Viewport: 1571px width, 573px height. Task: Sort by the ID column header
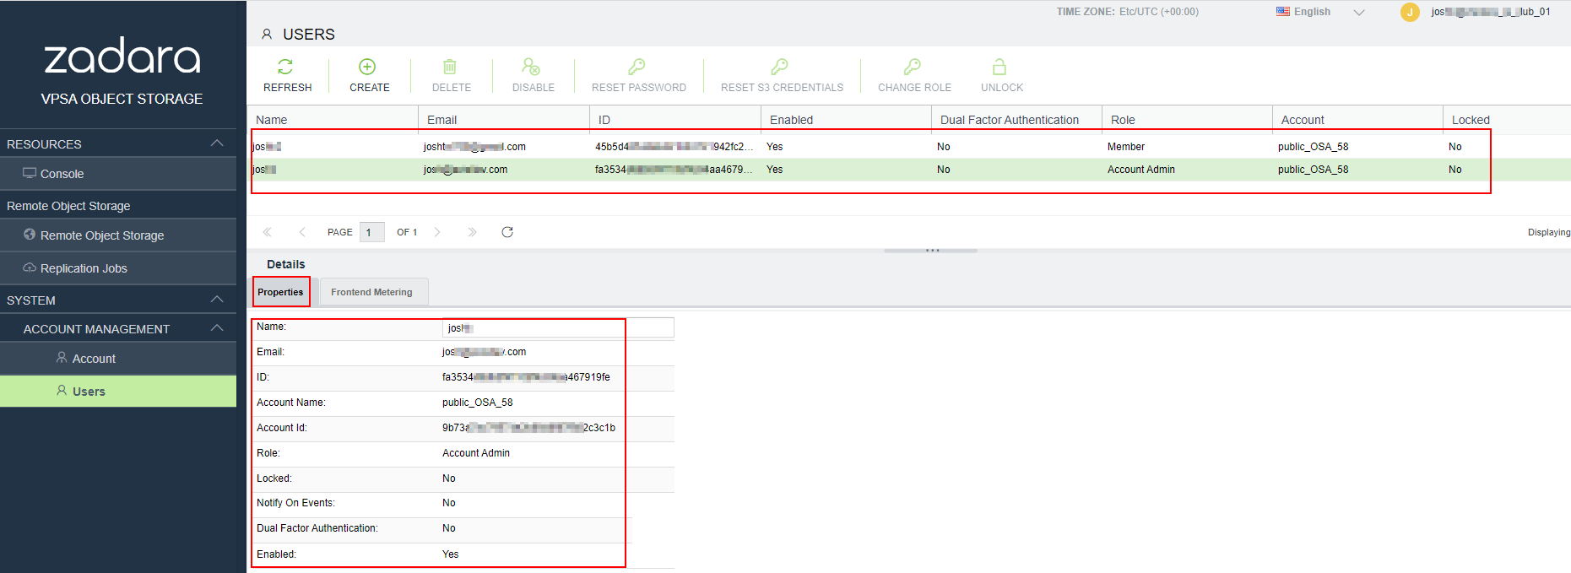click(675, 120)
